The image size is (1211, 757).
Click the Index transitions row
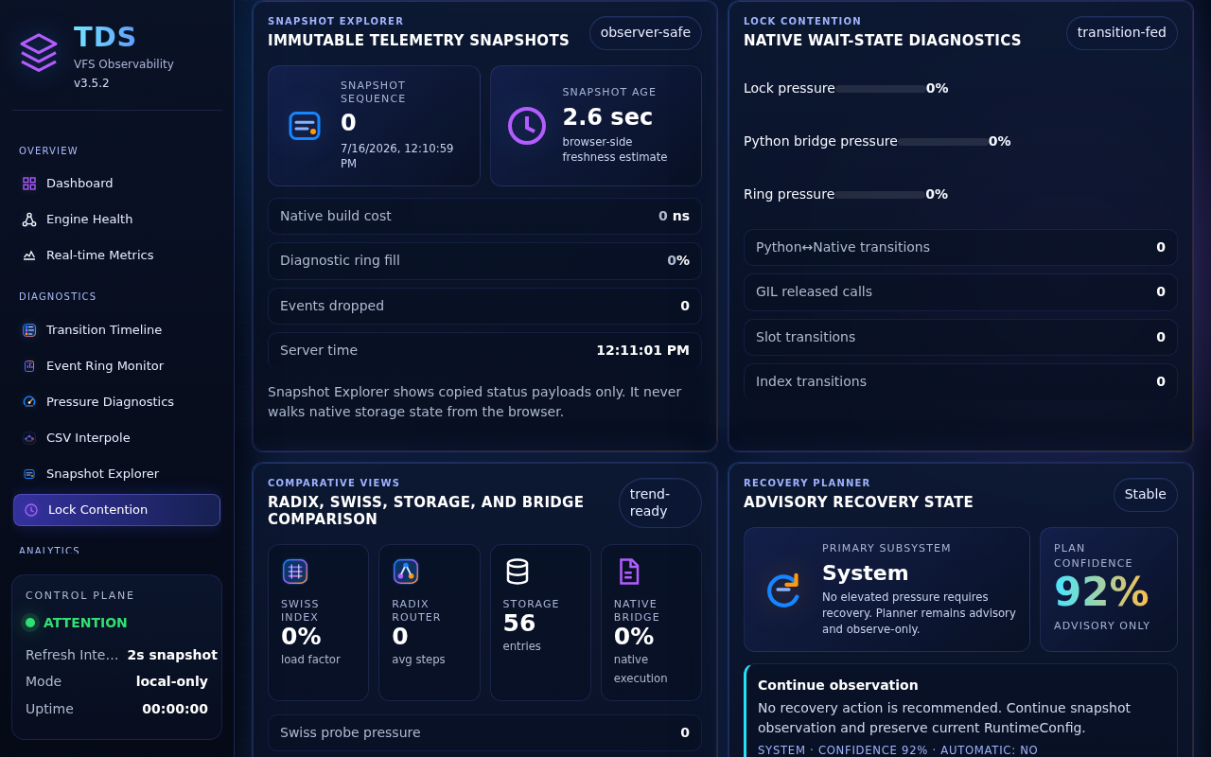[x=960, y=381]
